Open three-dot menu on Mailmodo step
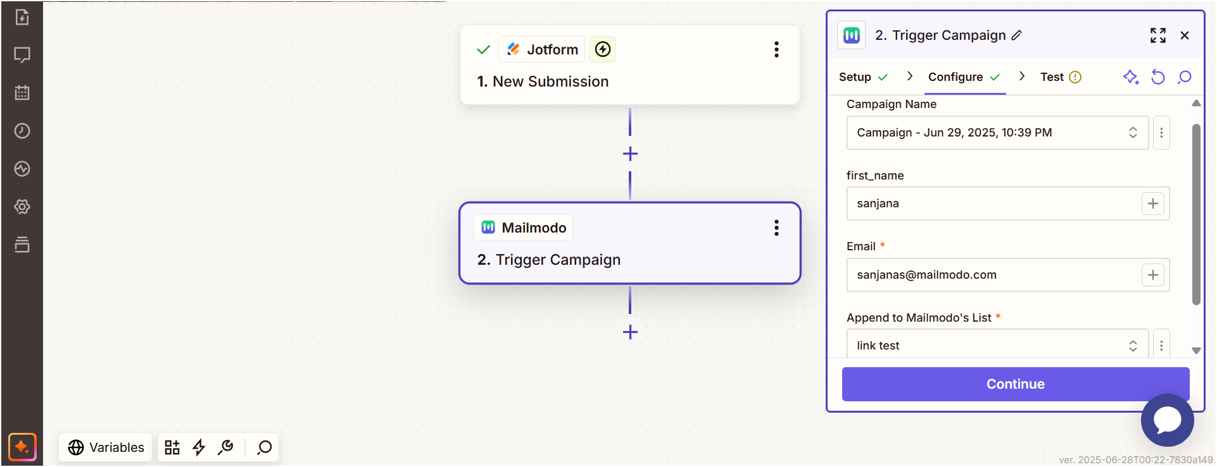Image resolution: width=1217 pixels, height=467 pixels. (x=776, y=227)
